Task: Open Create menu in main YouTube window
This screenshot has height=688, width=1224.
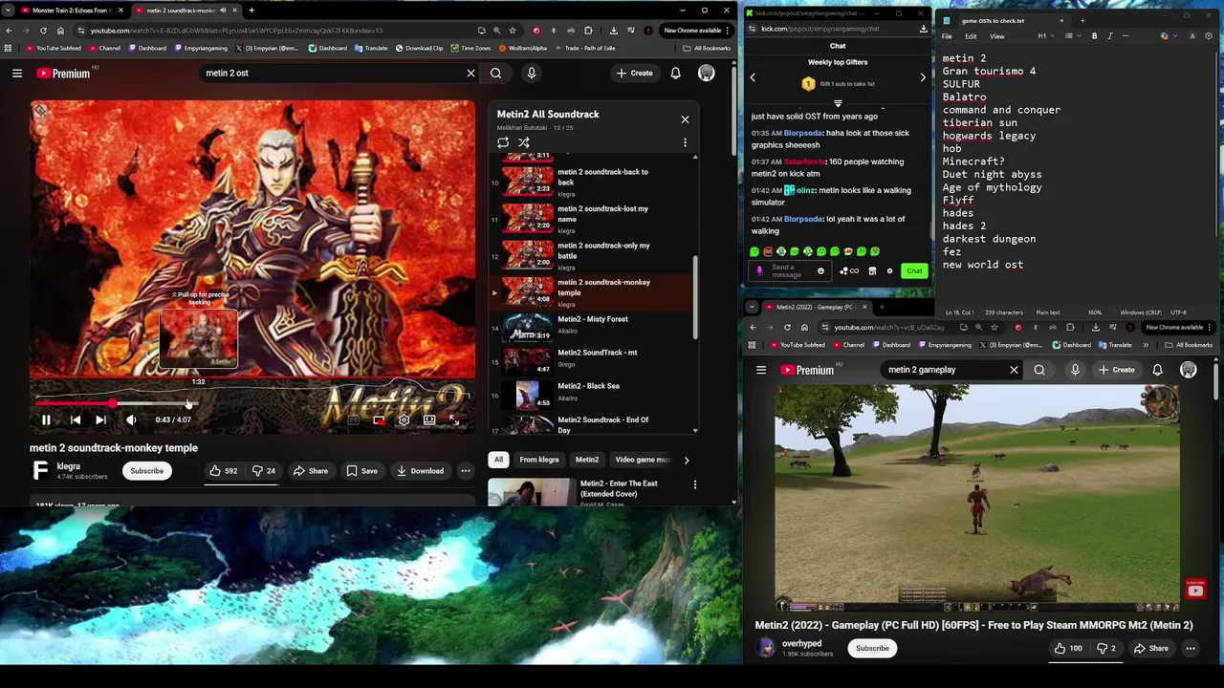Action: [635, 74]
